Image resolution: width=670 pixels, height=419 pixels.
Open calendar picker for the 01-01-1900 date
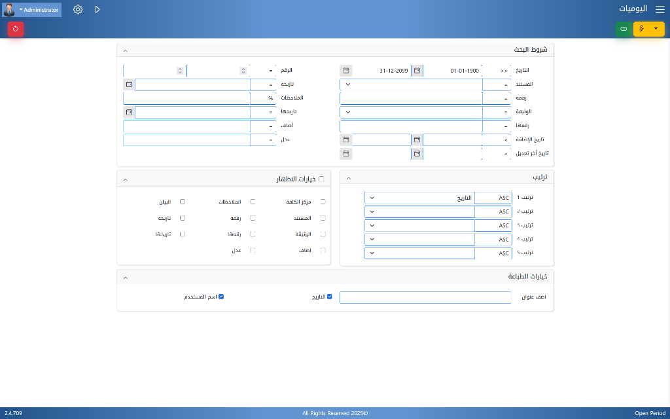click(x=417, y=71)
